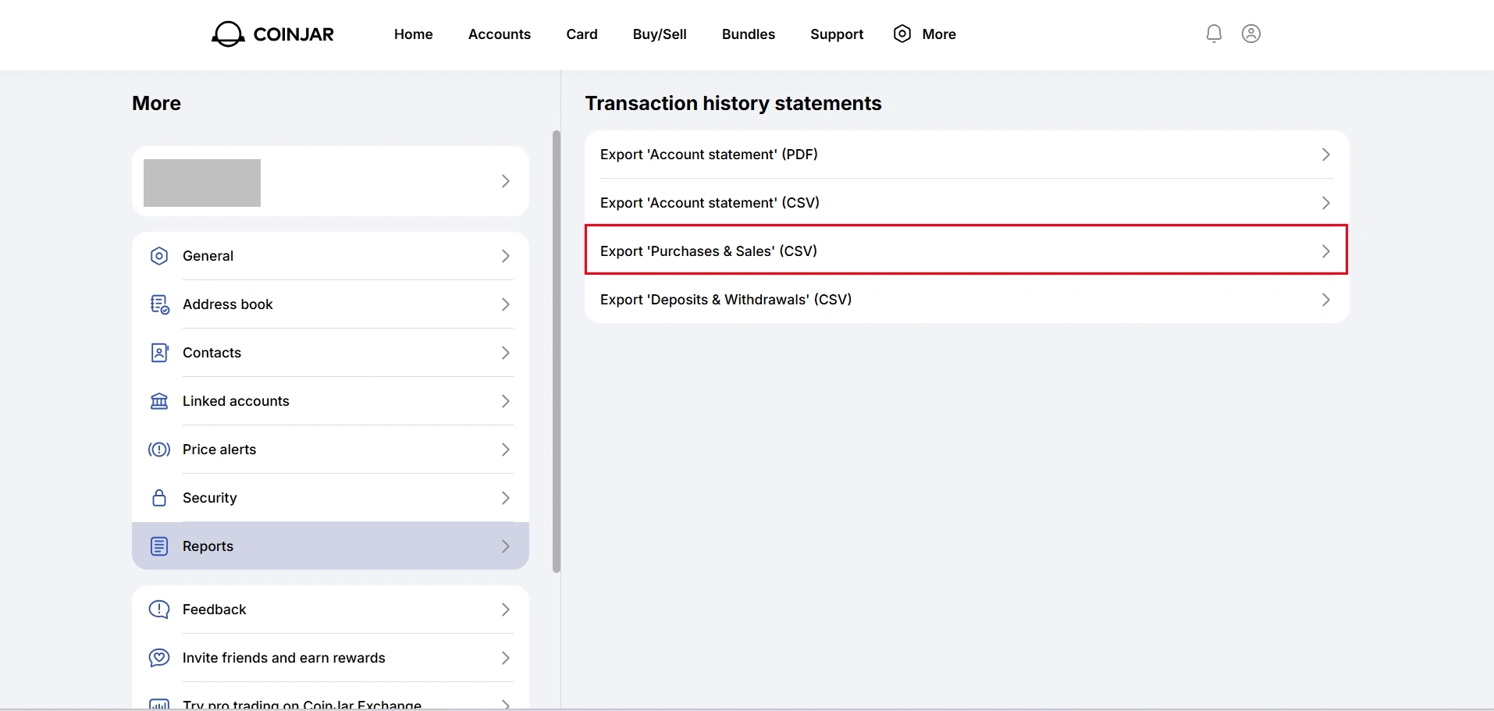Click the CoinJar logo
1494x711 pixels.
(x=272, y=34)
